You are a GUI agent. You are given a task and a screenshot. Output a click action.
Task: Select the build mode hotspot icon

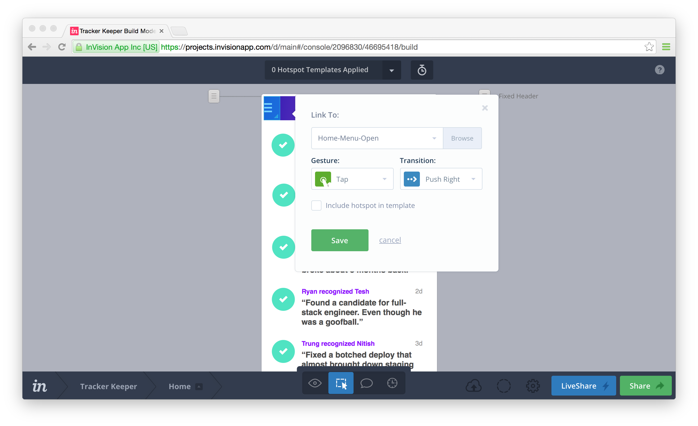tap(341, 383)
